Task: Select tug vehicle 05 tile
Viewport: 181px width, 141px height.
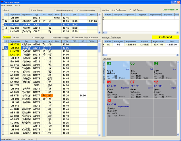Action: coord(142,70)
